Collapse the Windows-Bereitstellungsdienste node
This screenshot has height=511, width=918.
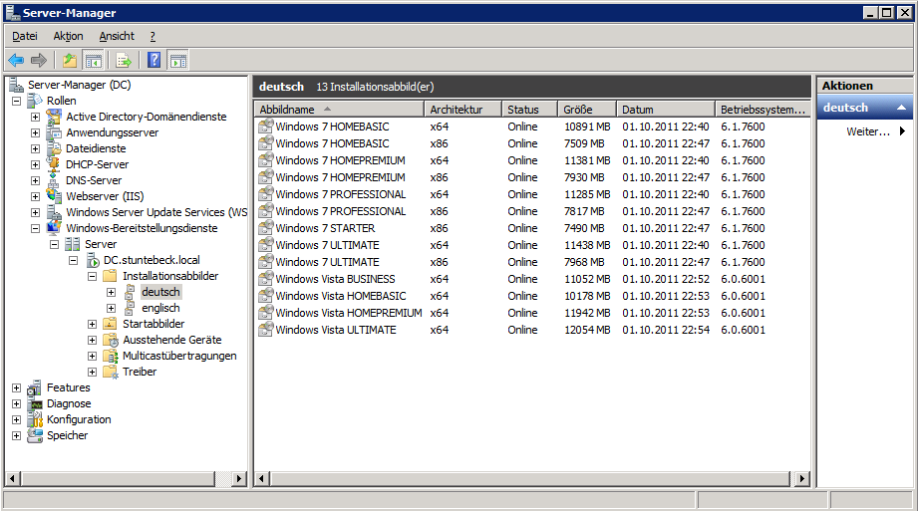(x=35, y=228)
